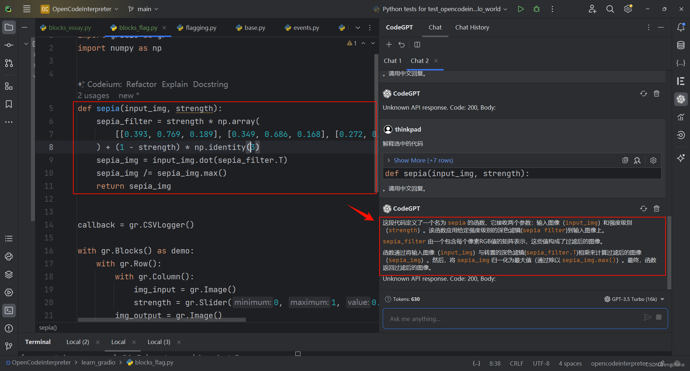This screenshot has width=690, height=371.
Task: Switch to flagging.py tab
Action: pyautogui.click(x=197, y=28)
